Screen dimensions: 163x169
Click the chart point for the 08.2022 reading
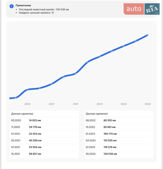click(87, 62)
